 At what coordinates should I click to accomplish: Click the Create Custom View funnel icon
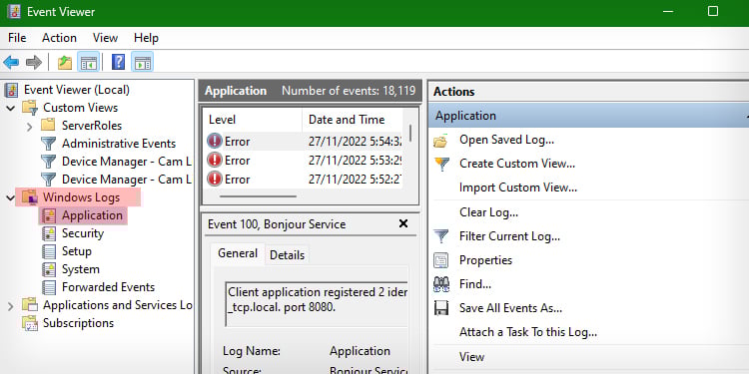click(x=441, y=165)
